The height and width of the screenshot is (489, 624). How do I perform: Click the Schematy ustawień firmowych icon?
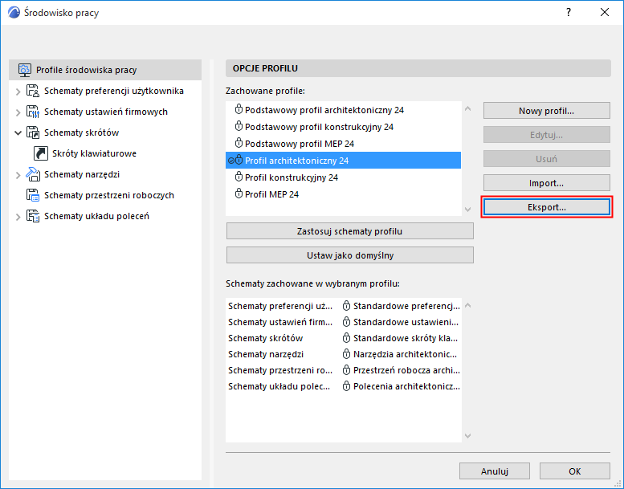click(x=33, y=112)
